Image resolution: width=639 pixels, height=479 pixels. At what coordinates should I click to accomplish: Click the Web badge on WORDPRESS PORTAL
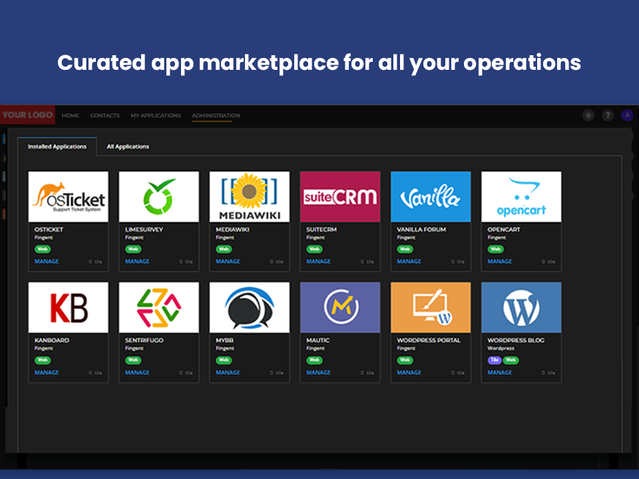[x=405, y=360]
